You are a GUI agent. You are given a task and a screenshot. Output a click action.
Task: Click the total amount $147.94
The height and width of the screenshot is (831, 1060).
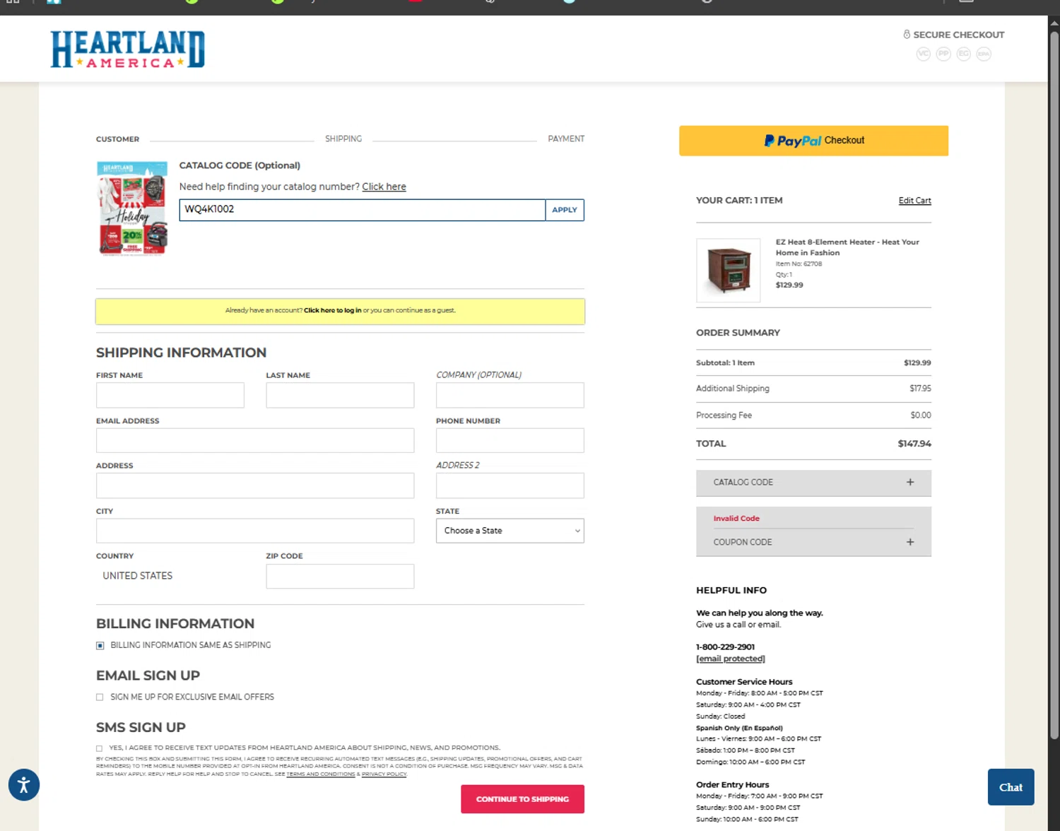(914, 444)
